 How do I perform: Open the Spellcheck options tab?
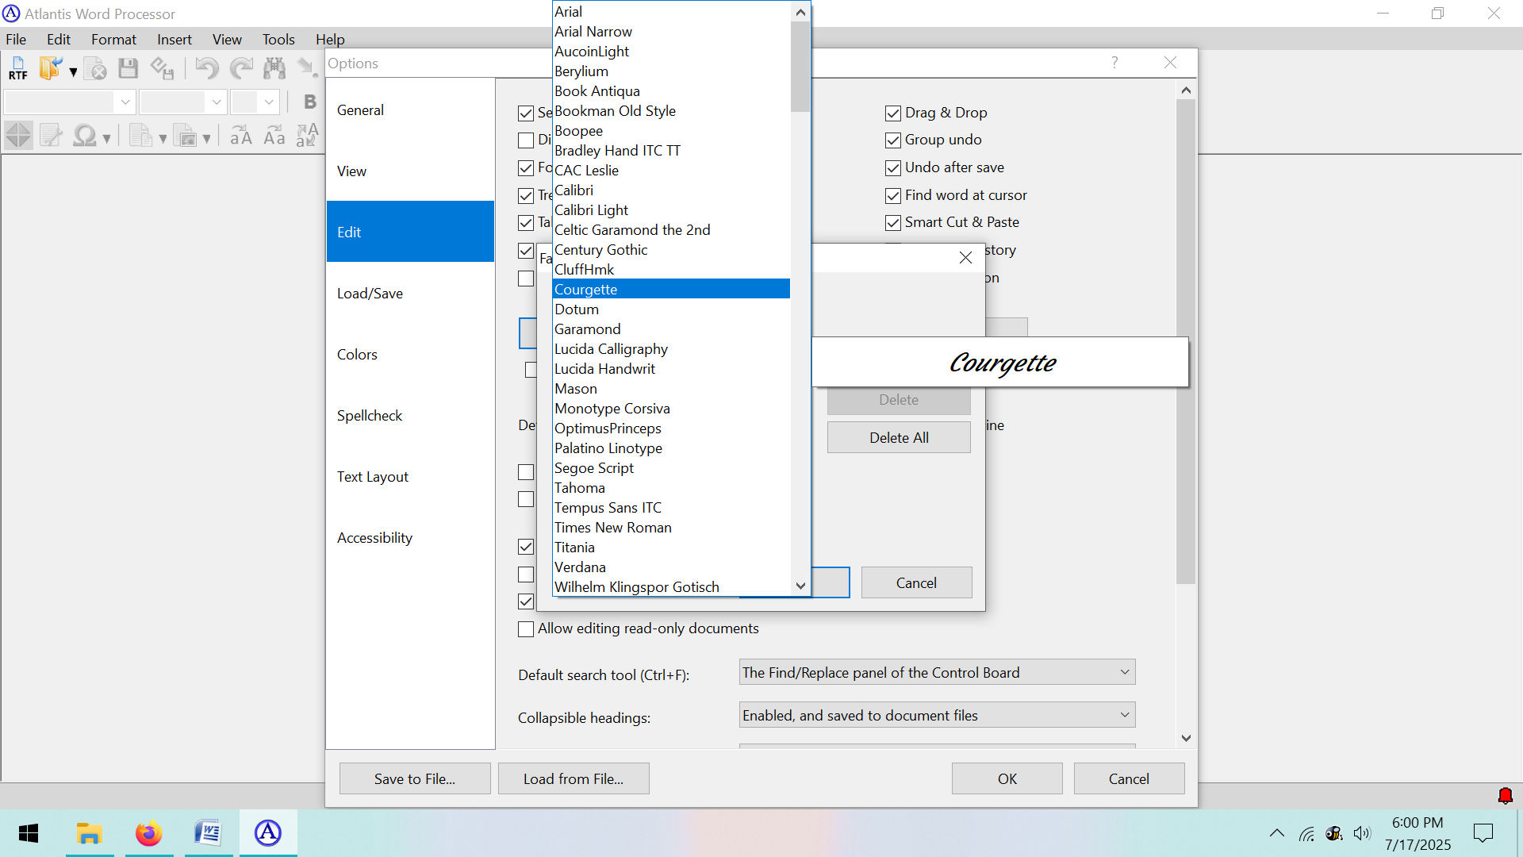coord(410,416)
